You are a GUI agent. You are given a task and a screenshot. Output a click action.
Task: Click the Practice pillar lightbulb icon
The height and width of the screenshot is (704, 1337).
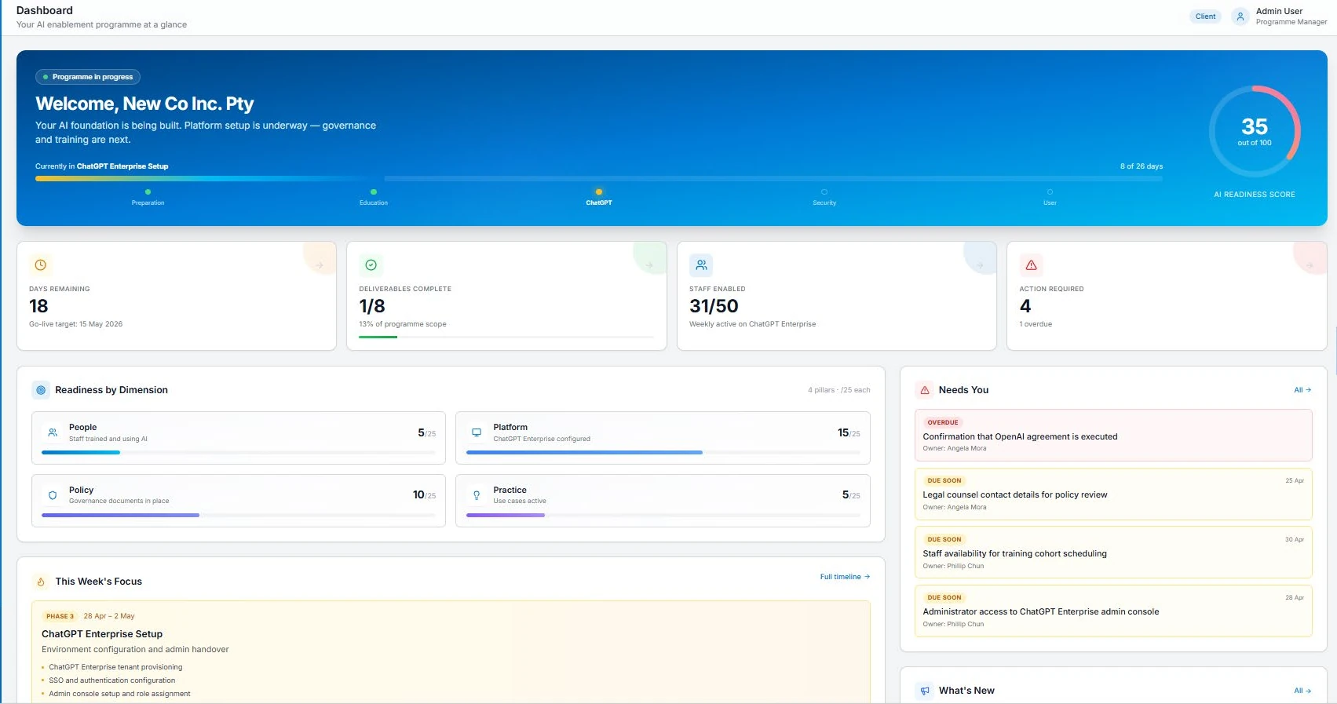477,495
